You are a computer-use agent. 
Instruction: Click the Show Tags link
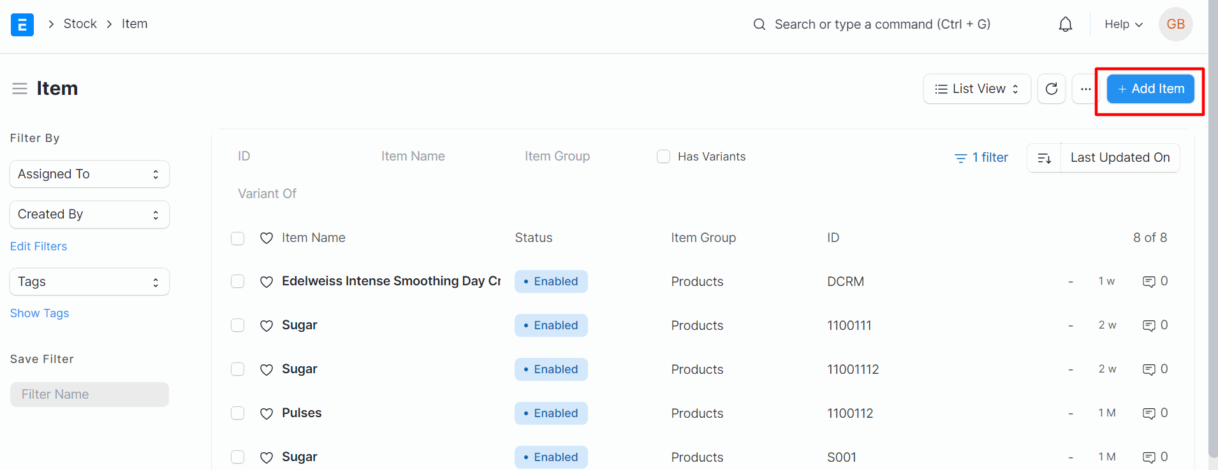(x=40, y=313)
